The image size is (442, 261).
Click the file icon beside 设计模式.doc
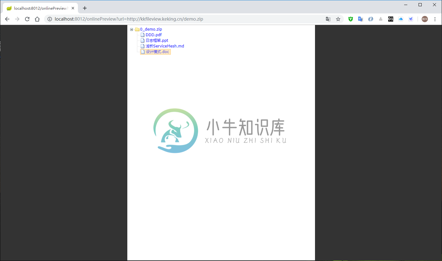[x=143, y=52]
